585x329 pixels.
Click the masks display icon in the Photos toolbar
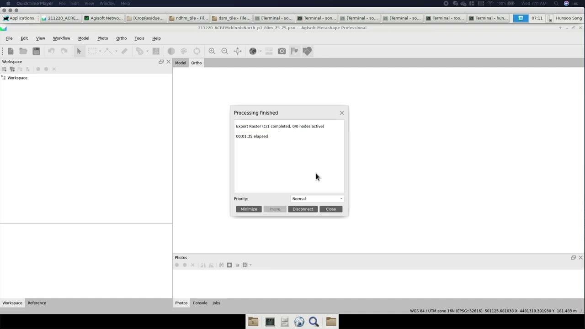point(229,265)
